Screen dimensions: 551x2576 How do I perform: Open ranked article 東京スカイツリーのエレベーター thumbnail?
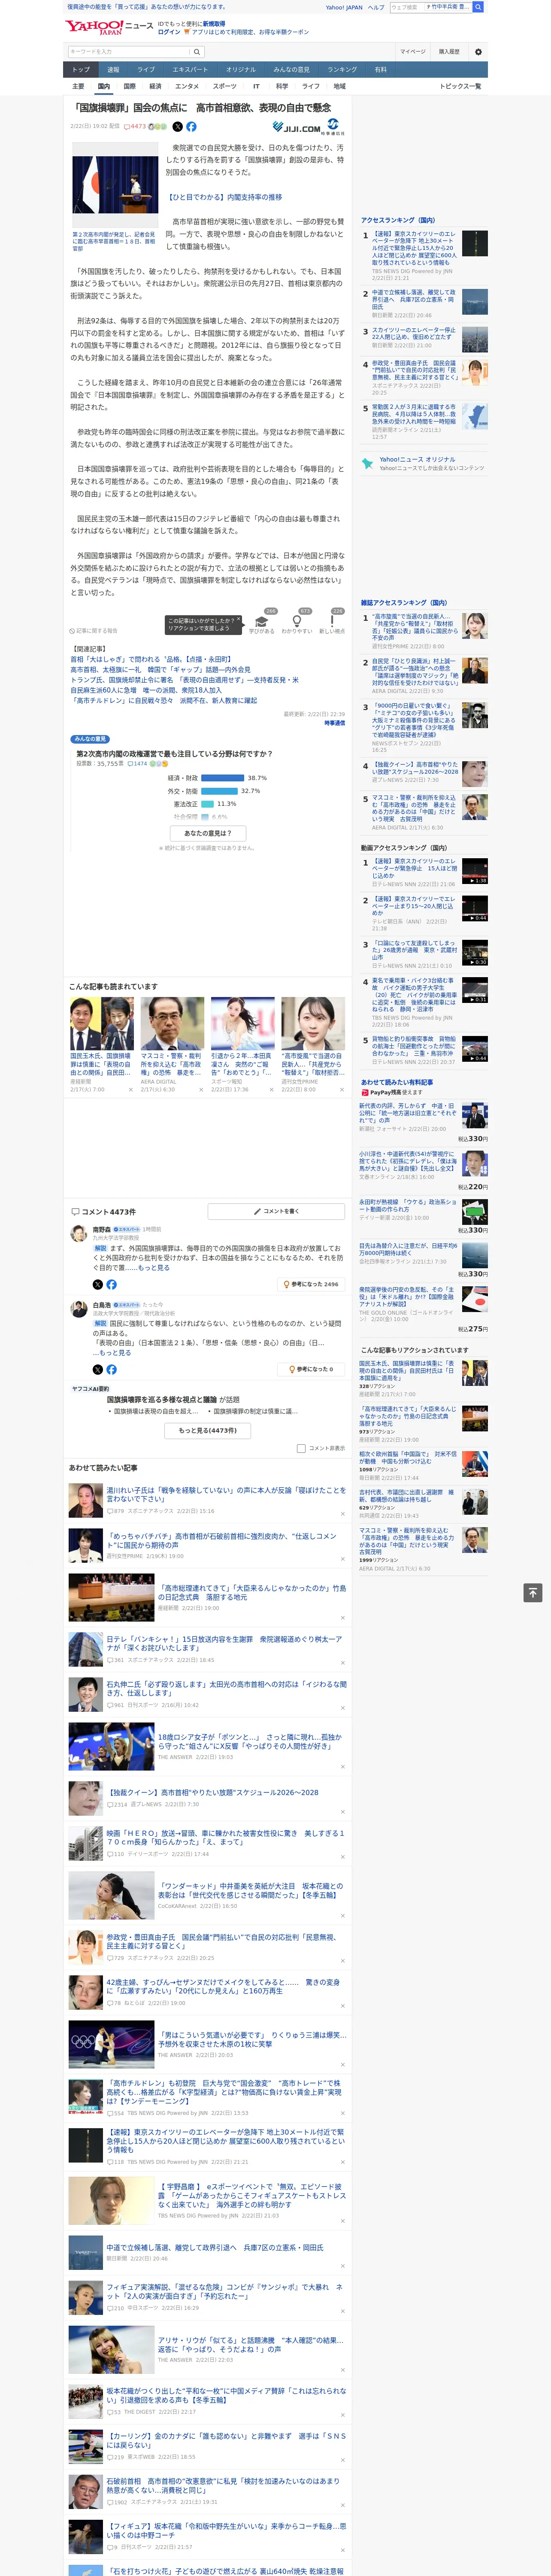tap(475, 243)
